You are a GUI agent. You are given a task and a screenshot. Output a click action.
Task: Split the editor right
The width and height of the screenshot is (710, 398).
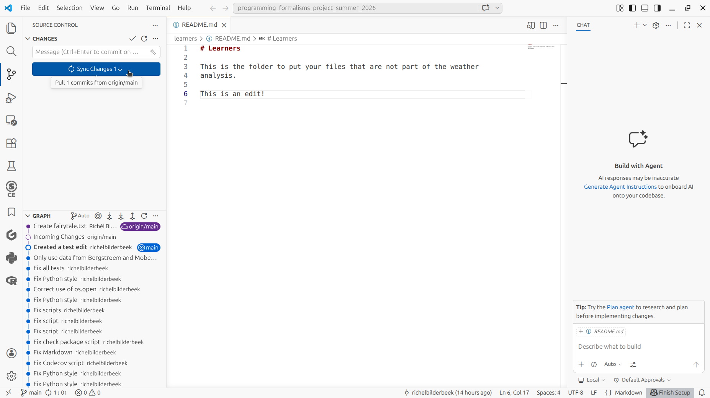click(x=543, y=25)
